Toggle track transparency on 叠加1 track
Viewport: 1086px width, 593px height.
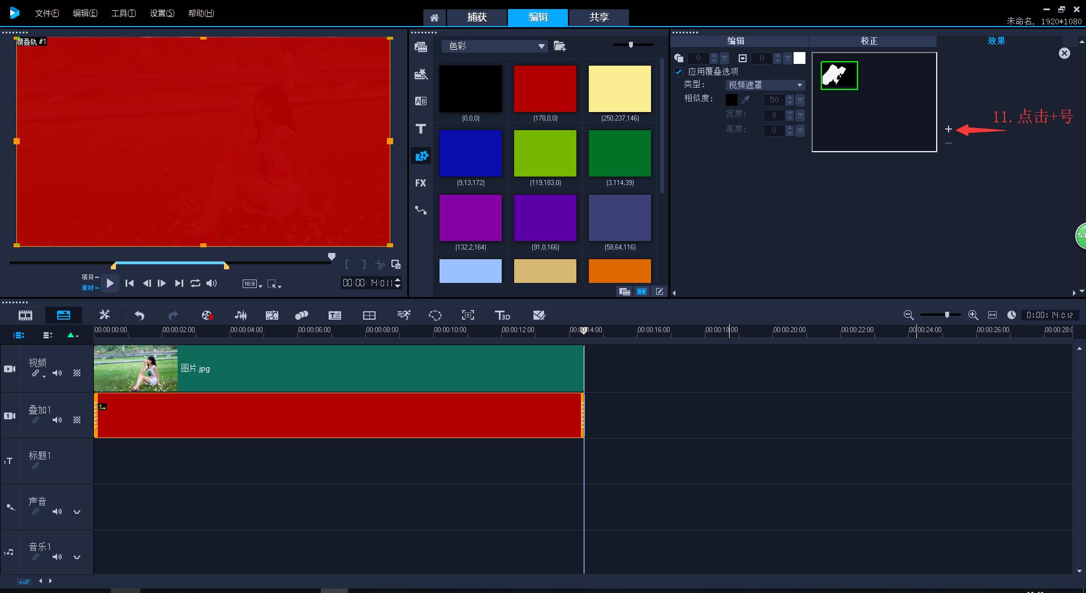coord(77,420)
